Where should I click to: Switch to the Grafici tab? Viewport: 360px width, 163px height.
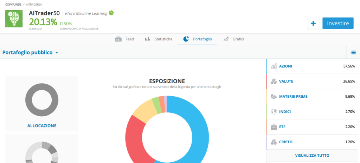click(233, 39)
